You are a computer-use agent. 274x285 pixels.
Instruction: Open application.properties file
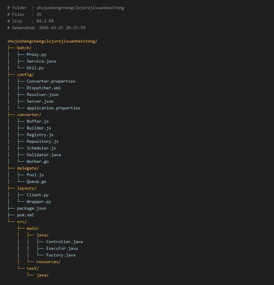click(53, 108)
